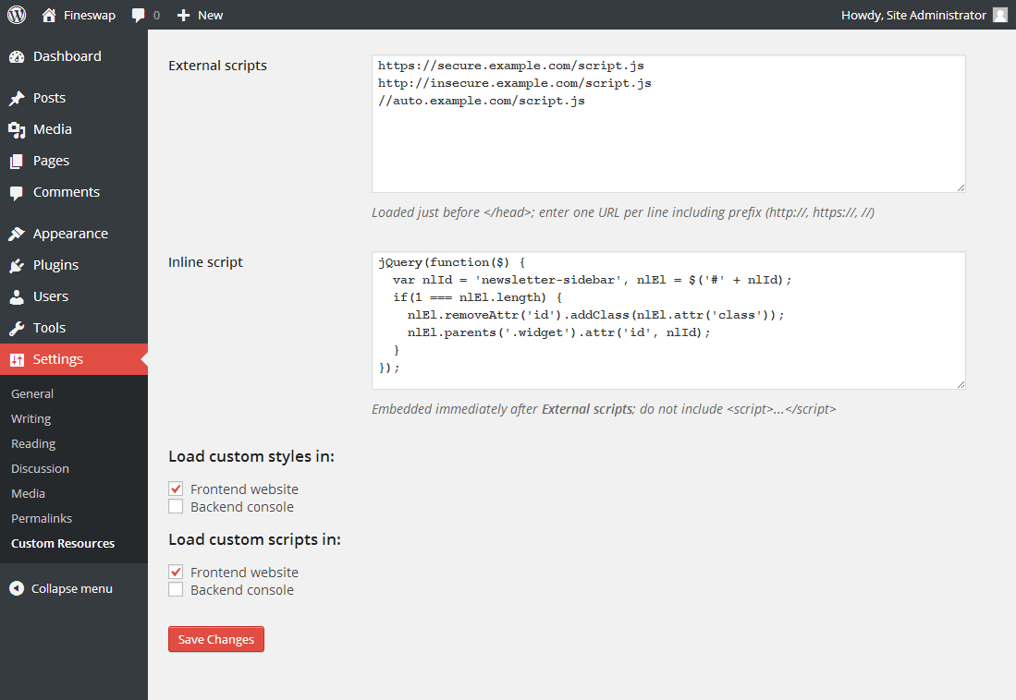Viewport: 1016px width, 700px height.
Task: Click the Inline script textarea resize handle
Action: coord(961,385)
